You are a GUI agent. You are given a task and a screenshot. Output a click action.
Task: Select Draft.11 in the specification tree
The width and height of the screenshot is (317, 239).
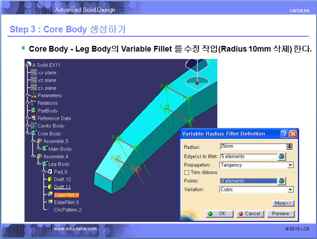(x=63, y=187)
